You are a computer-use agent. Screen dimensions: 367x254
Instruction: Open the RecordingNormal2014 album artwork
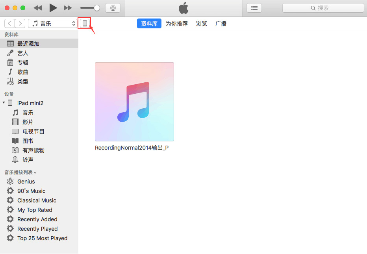(134, 102)
